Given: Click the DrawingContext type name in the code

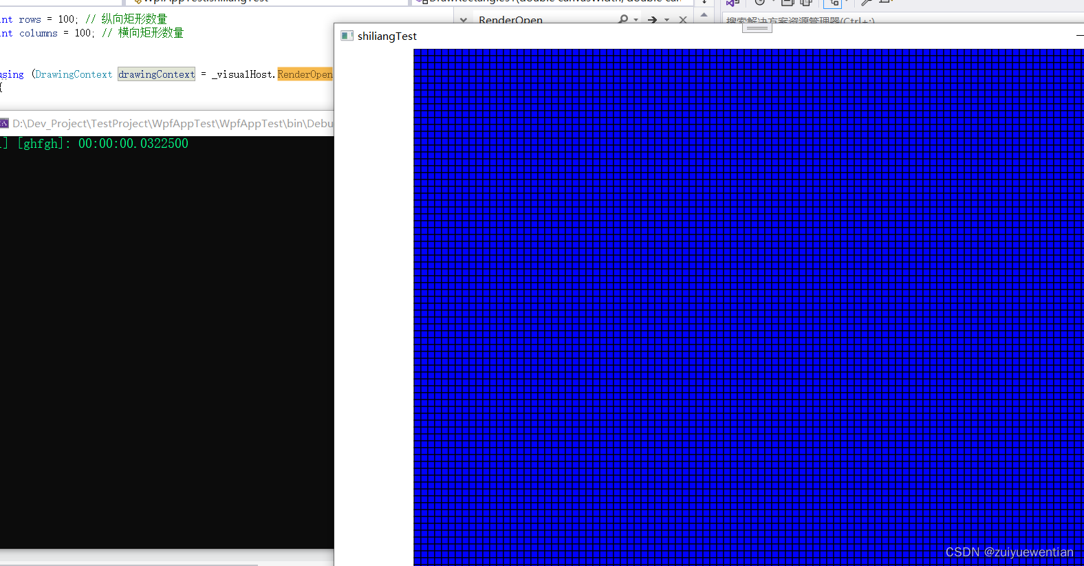Looking at the screenshot, I should tap(74, 74).
